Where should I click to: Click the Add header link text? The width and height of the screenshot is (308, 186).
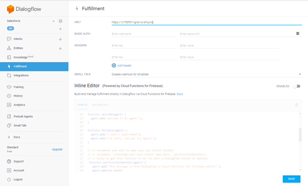click(x=125, y=66)
